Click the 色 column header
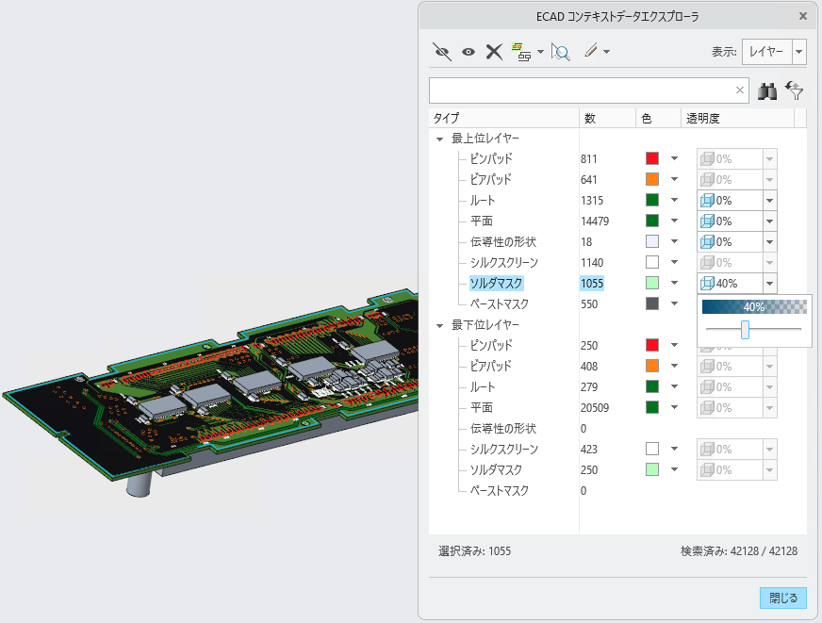Viewport: 822px width, 623px height. pyautogui.click(x=658, y=119)
